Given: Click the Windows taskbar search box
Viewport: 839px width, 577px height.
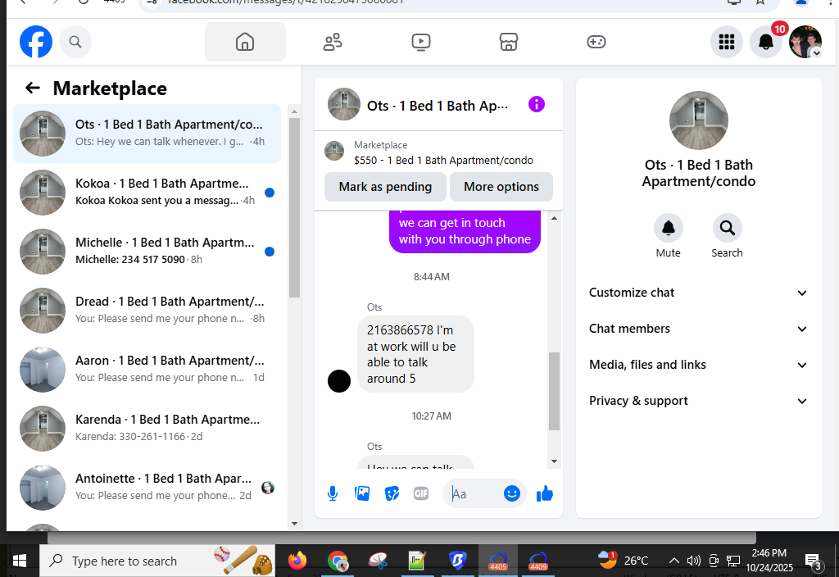Looking at the screenshot, I should click(x=157, y=561).
